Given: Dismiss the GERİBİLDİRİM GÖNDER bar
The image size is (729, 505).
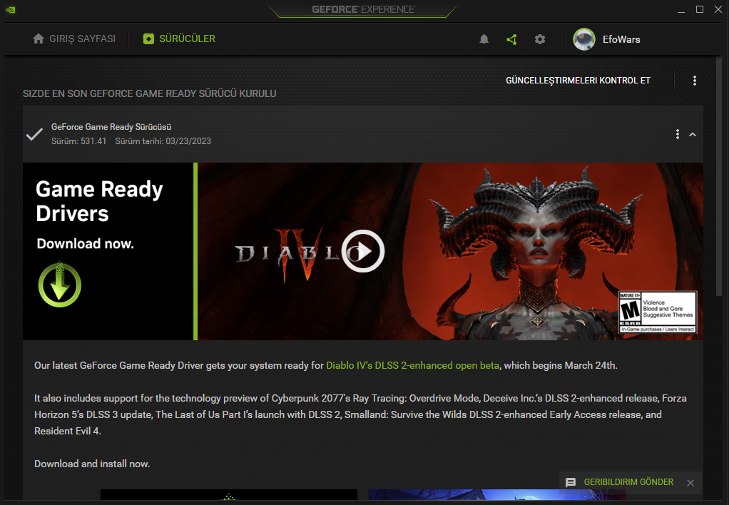Looking at the screenshot, I should (690, 483).
